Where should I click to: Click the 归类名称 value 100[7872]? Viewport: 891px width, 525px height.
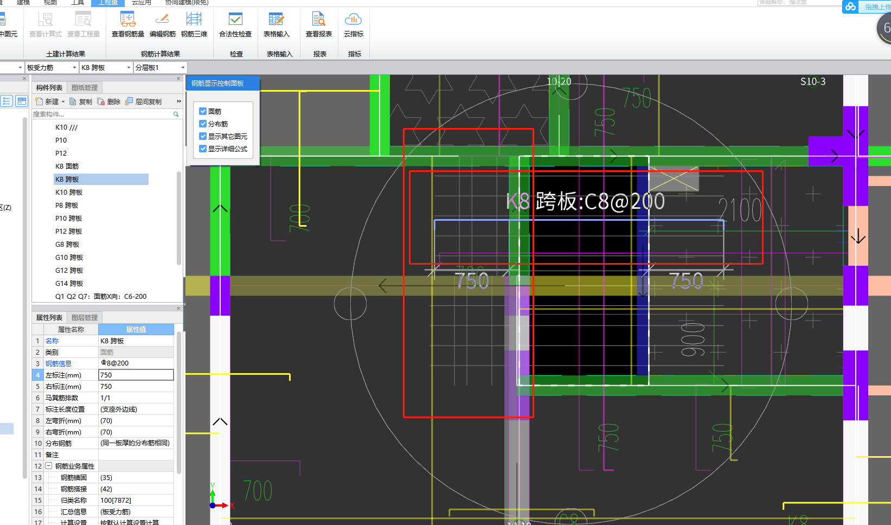(136, 501)
